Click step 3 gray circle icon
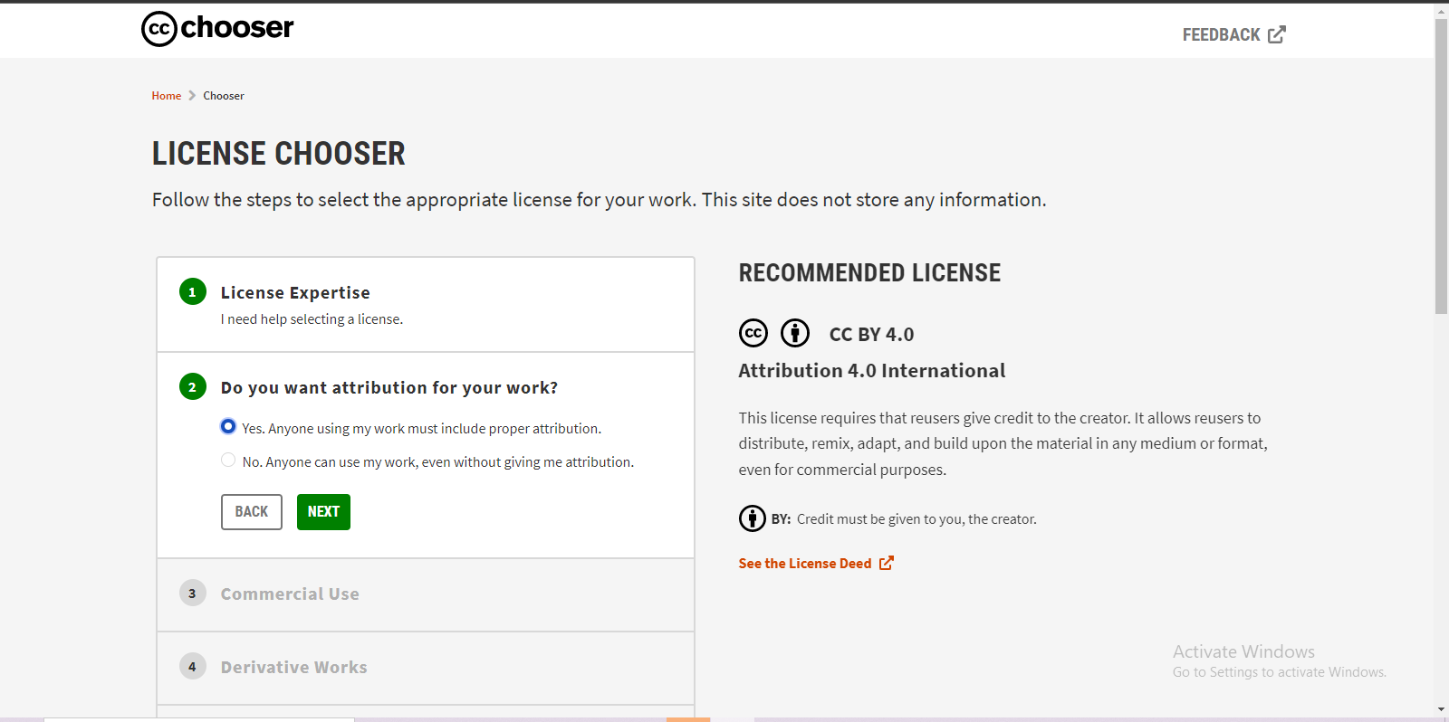1449x722 pixels. [192, 594]
